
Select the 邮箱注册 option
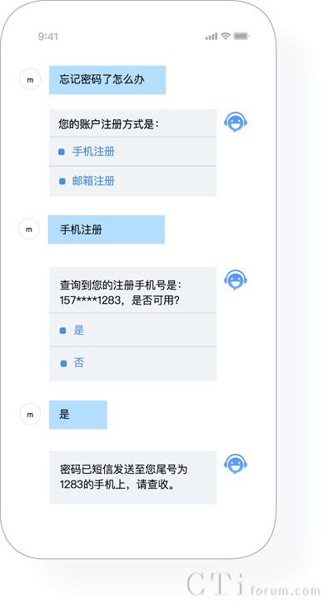[132, 181]
